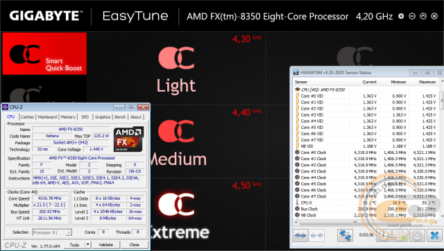Click the HWiNFO vertical scrollbar thumb
Screen dimensions: 444x251
441,101
